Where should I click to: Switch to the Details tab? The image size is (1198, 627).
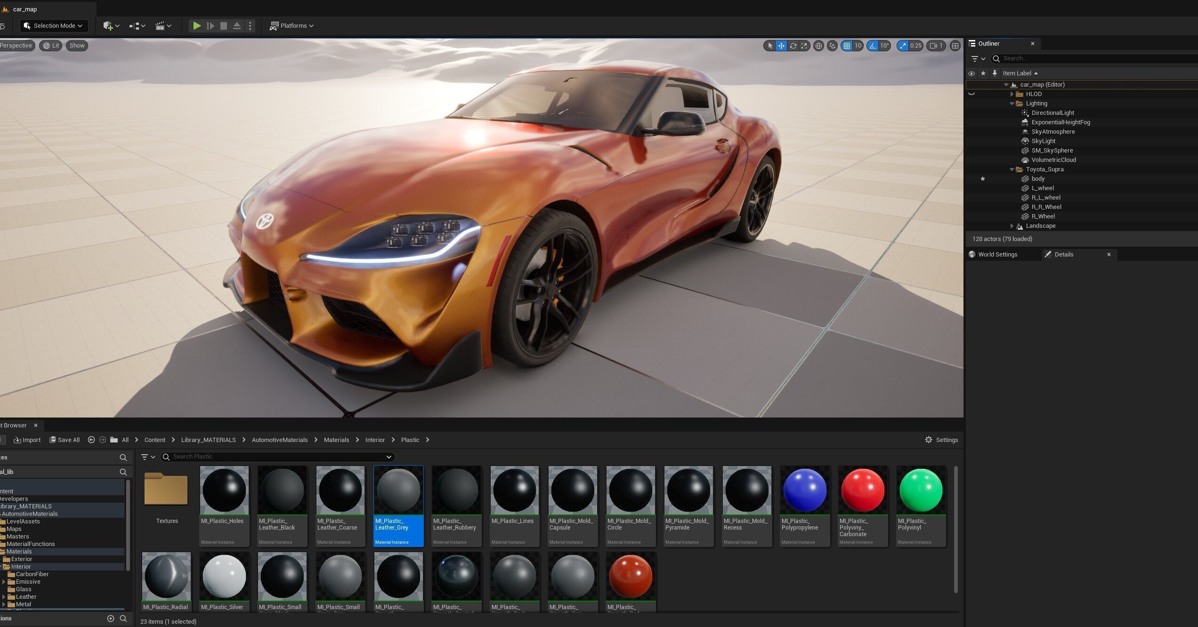[x=1063, y=255]
